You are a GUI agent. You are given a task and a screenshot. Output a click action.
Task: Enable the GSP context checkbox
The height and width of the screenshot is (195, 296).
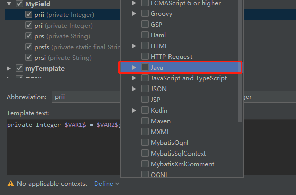pyautogui.click(x=145, y=25)
